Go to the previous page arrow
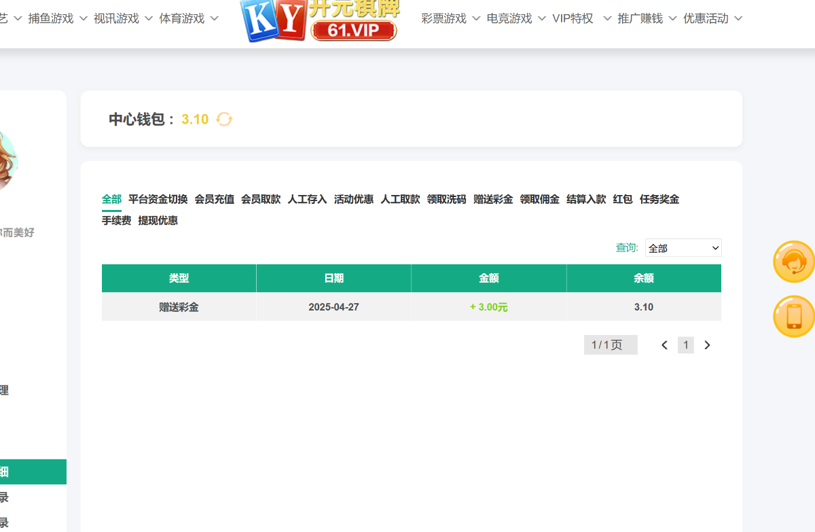Viewport: 815px width, 532px height. tap(664, 345)
